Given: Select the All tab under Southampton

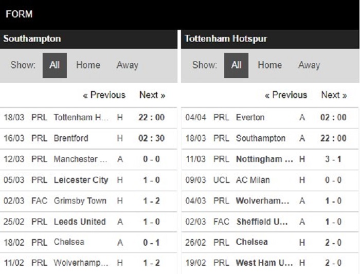Looking at the screenshot, I should tap(55, 65).
